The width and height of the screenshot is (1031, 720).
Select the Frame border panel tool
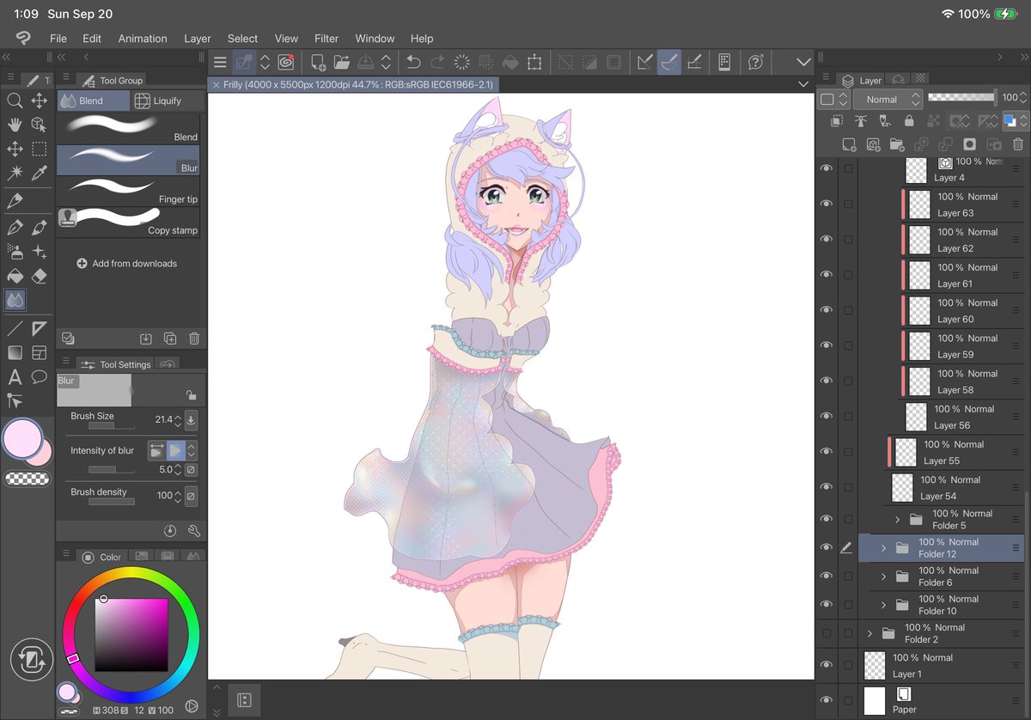pos(39,352)
